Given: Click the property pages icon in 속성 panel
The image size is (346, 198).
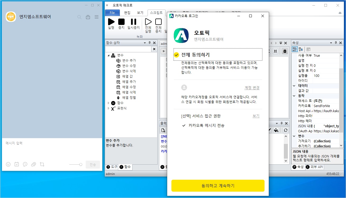Looking at the screenshot, I should click(x=308, y=49).
